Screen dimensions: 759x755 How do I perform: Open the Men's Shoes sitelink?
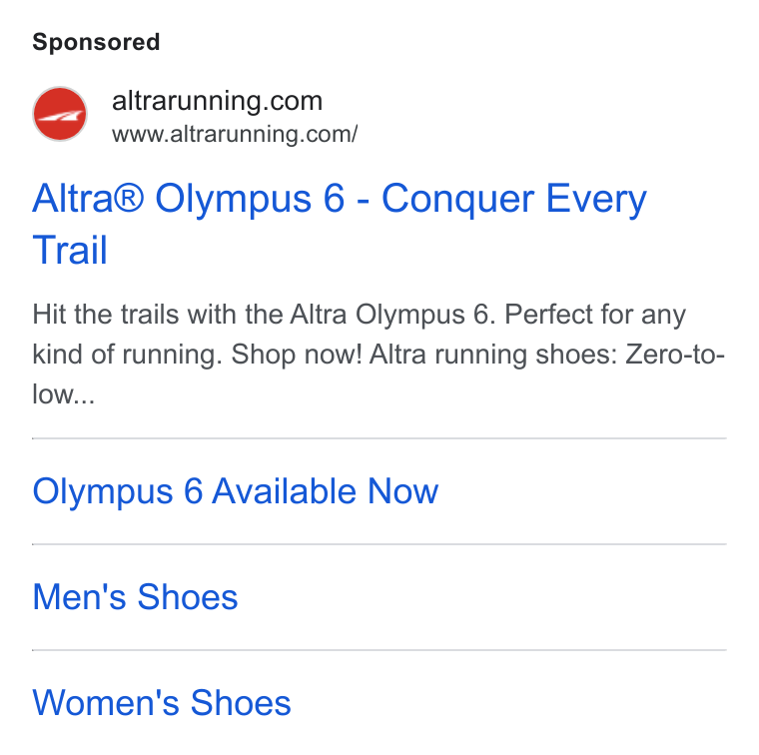135,597
